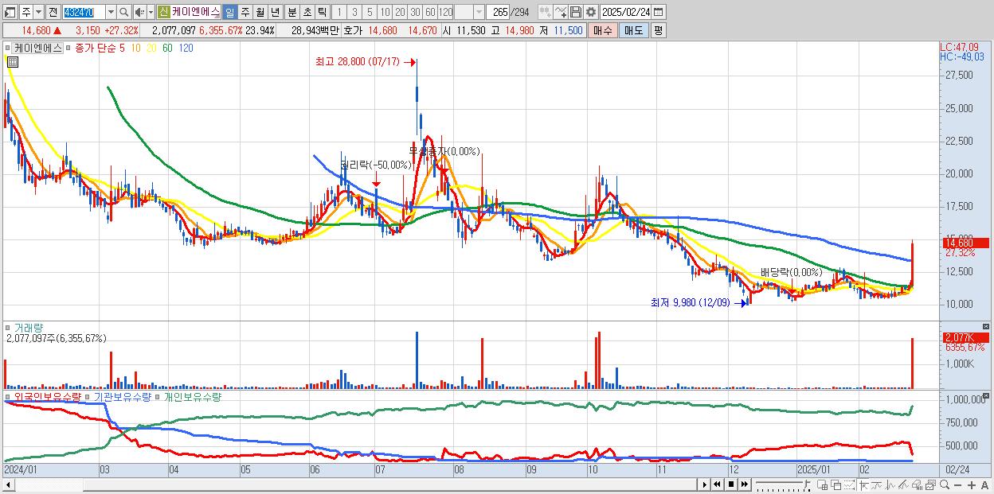
Task: Click the 외국인보유수량 legend label
Action: pyautogui.click(x=48, y=396)
